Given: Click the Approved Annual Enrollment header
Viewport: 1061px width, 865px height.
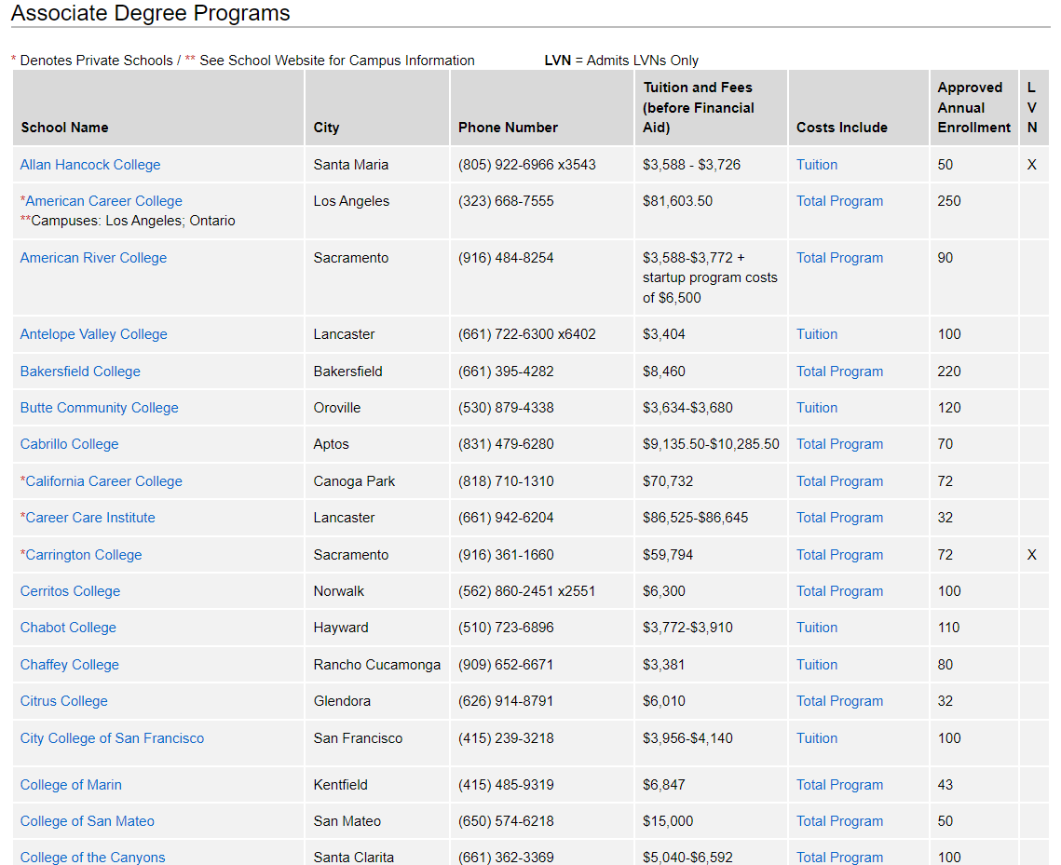Looking at the screenshot, I should [x=973, y=107].
